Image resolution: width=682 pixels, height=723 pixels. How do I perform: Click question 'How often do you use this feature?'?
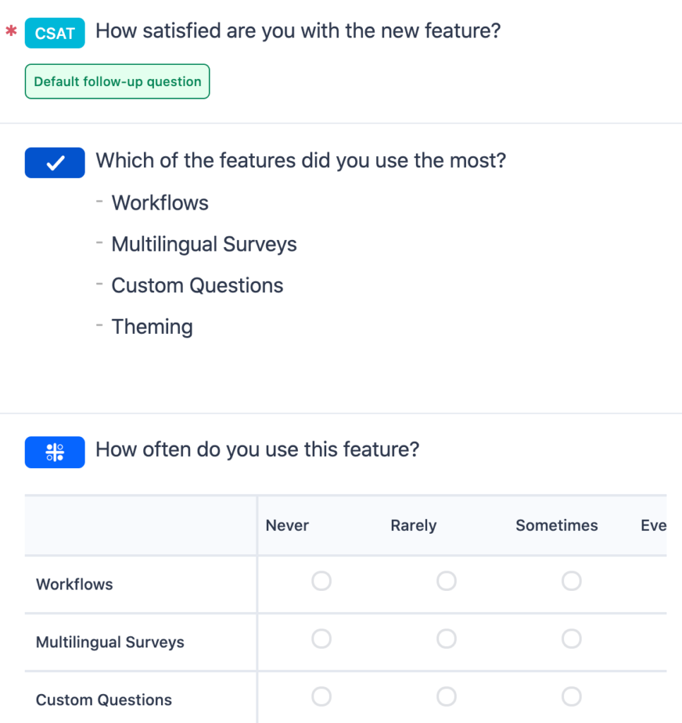[258, 449]
